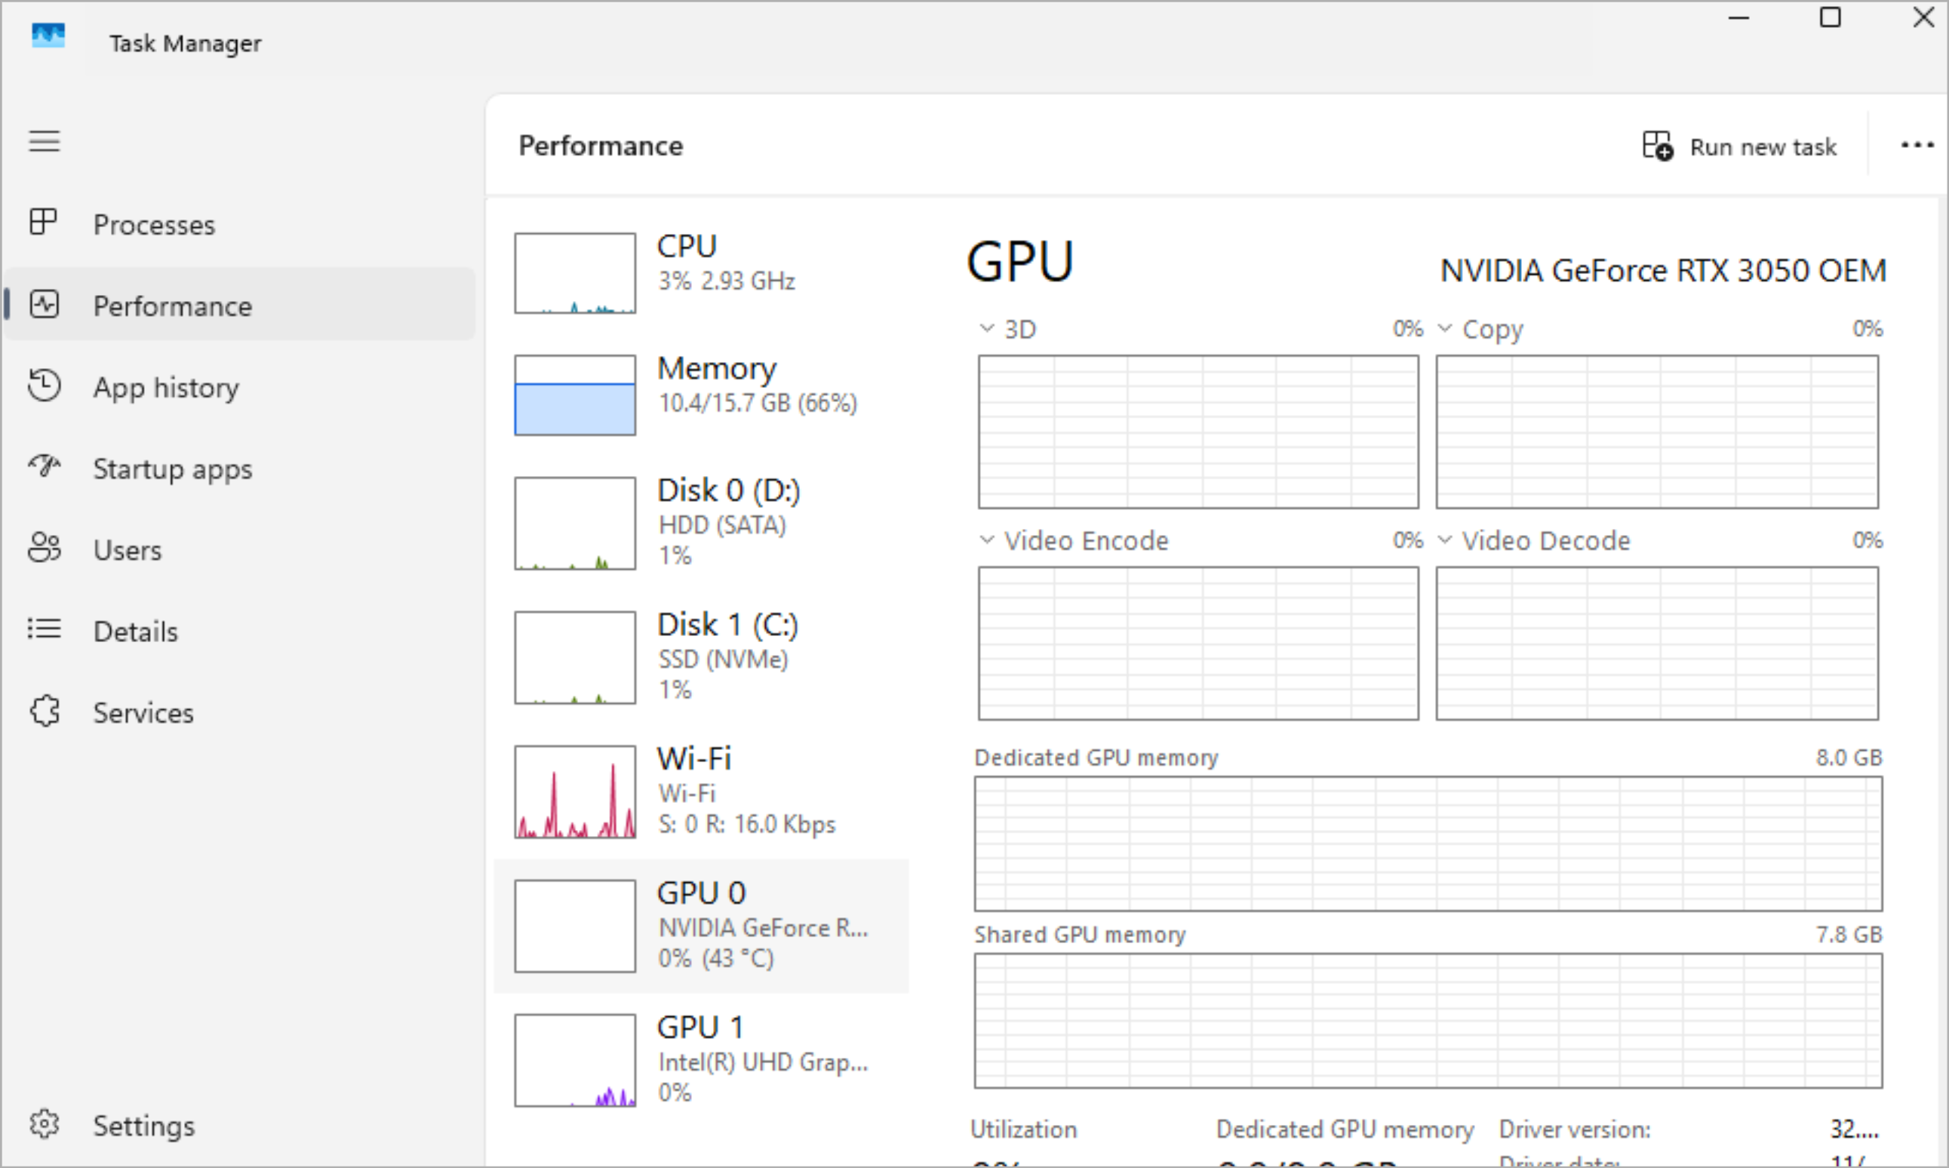Select the Disk 0 (D:) graph thumbnail
Screen dimensions: 1949x1168
coord(575,524)
